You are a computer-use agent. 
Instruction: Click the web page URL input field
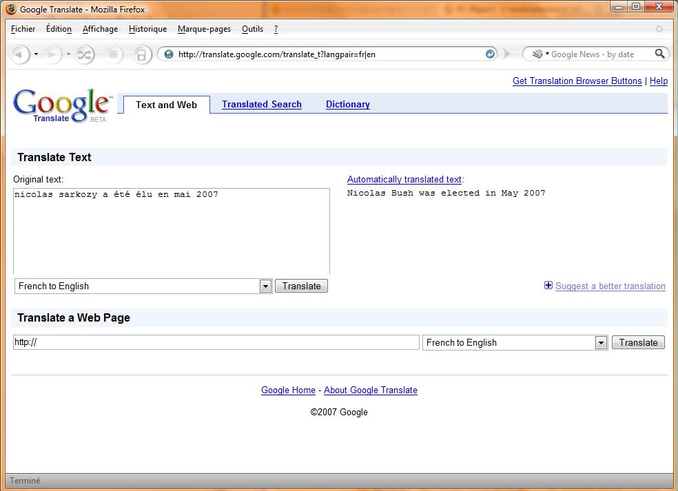tap(216, 342)
